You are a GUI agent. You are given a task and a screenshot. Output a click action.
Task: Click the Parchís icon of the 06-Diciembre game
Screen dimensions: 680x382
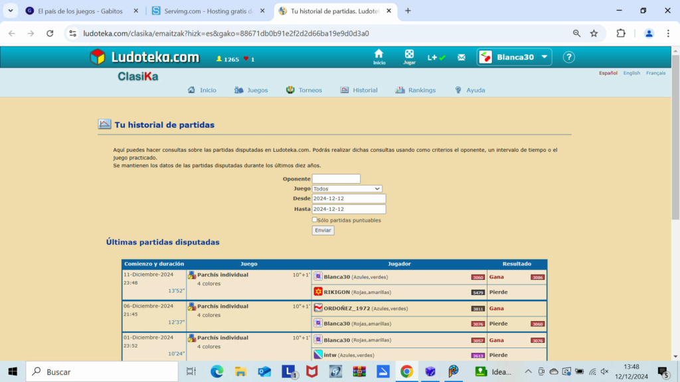[x=192, y=306]
